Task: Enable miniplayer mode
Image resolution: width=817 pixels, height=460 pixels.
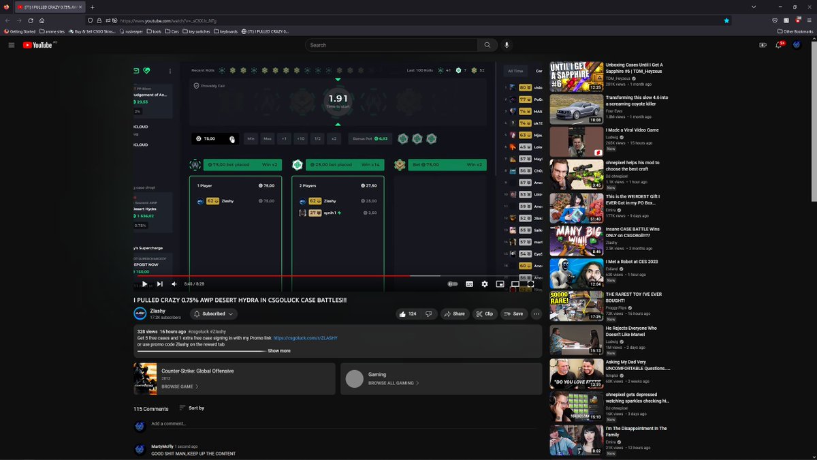Action: pyautogui.click(x=500, y=284)
